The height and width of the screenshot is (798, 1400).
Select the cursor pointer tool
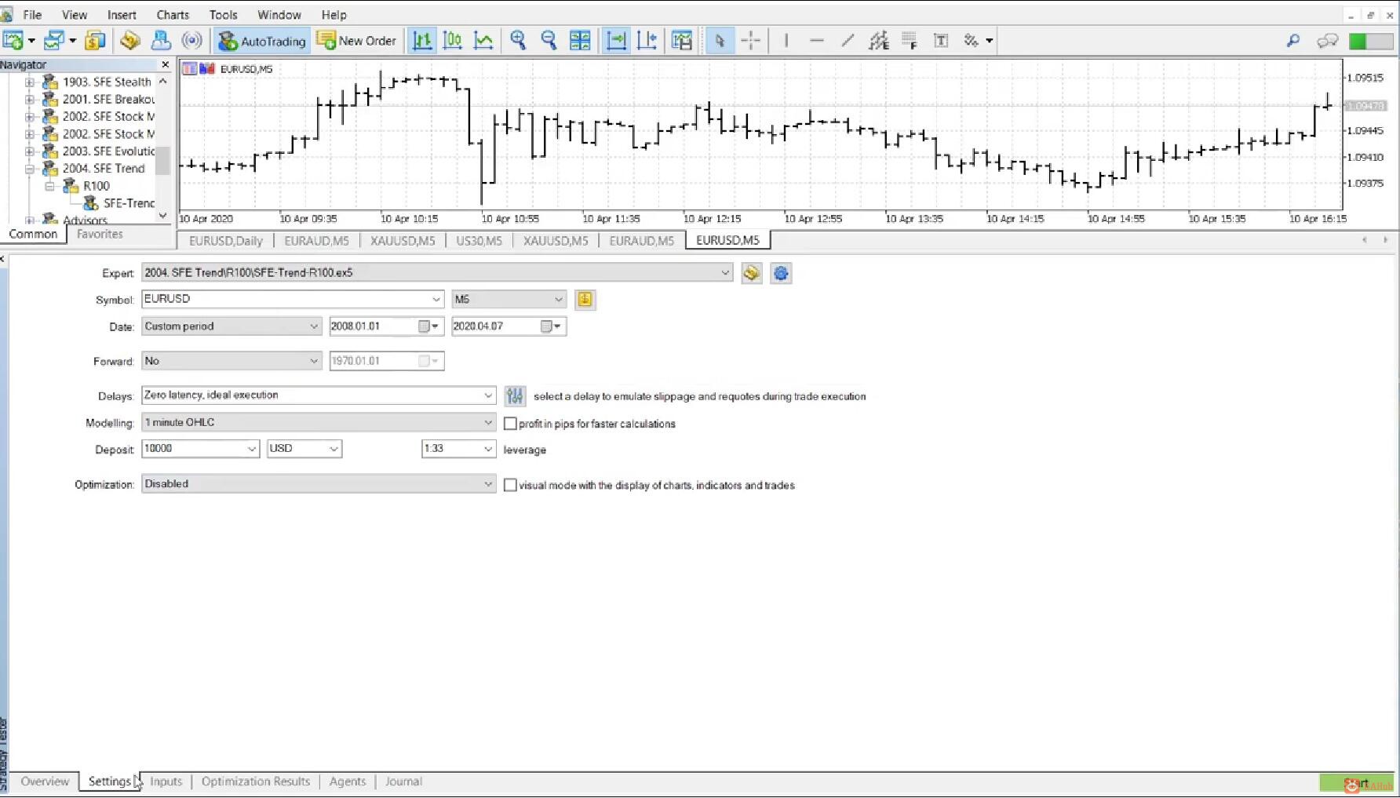tap(720, 41)
